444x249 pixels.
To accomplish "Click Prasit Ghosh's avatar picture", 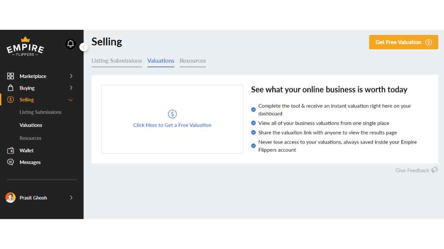I will 10,198.
